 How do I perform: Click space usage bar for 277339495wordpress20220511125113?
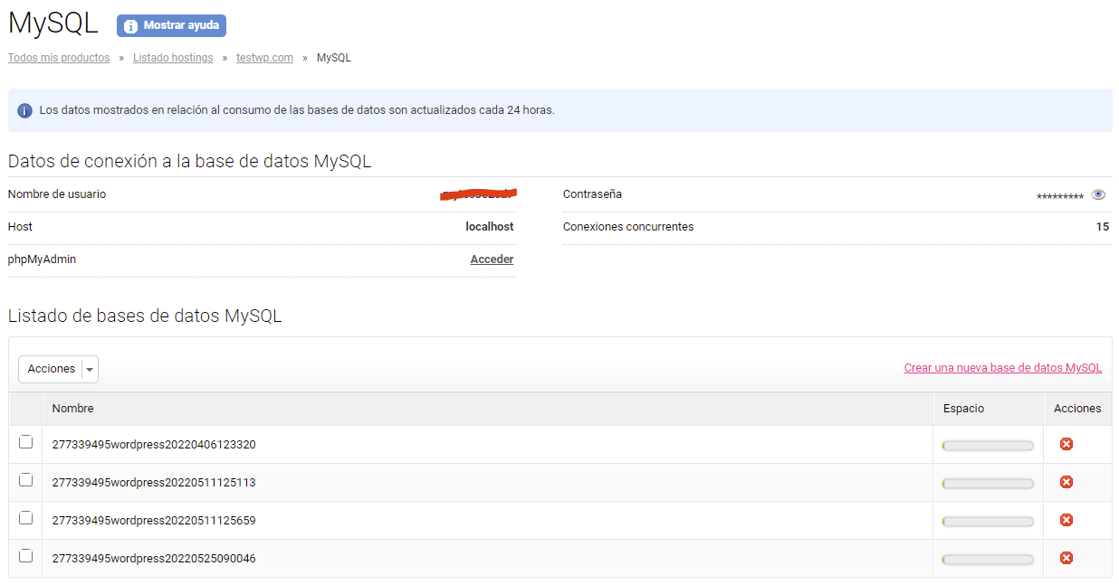pos(988,483)
